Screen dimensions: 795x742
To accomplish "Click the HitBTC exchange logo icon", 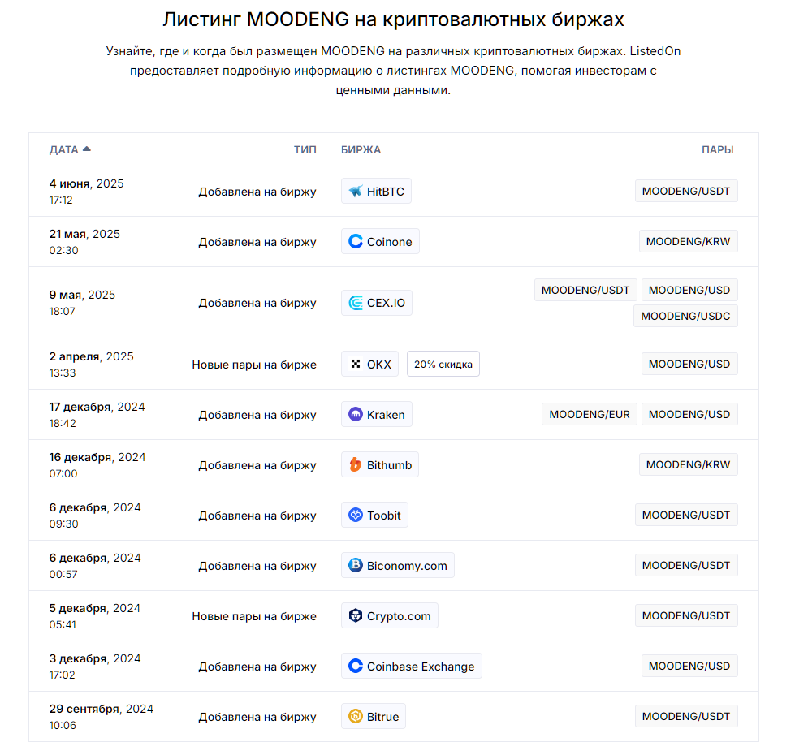I will tap(356, 192).
